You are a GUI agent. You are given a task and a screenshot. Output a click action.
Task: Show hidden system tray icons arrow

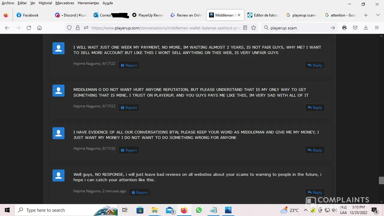coord(305,210)
